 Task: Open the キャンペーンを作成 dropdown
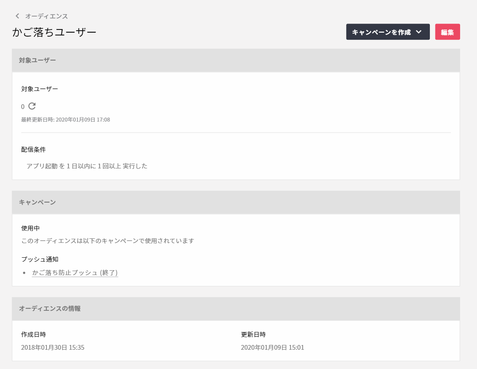point(388,32)
